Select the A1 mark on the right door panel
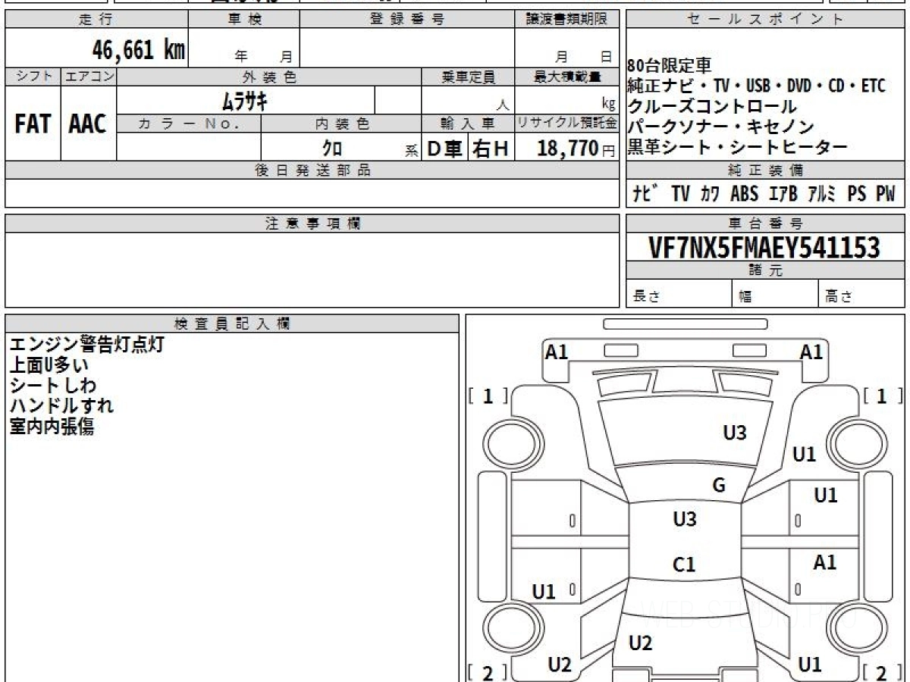 click(x=825, y=562)
